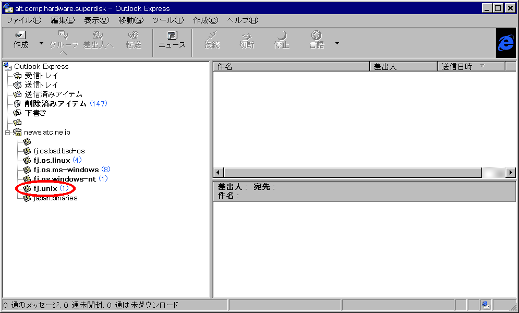The height and width of the screenshot is (313, 519).
Task: Open the 削除済みアイテム (147) folder
Action: 66,104
